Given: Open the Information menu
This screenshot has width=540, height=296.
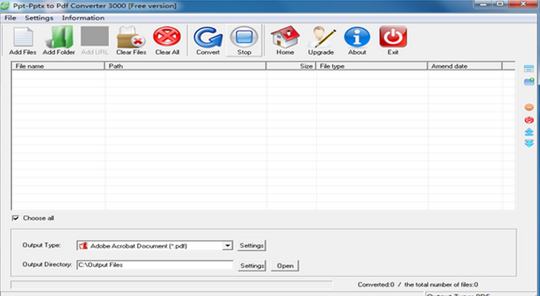Looking at the screenshot, I should point(83,18).
